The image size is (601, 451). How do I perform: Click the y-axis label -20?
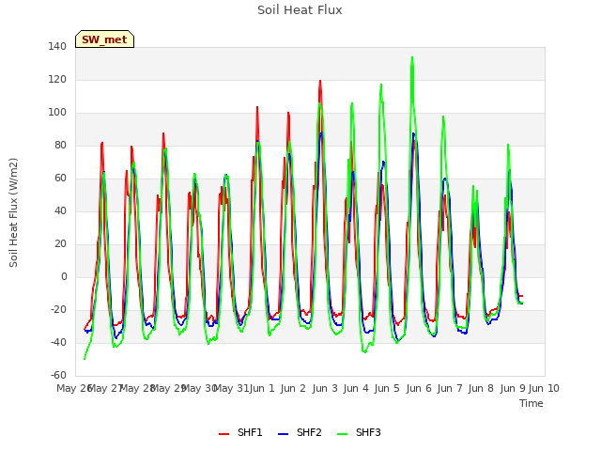(x=58, y=310)
